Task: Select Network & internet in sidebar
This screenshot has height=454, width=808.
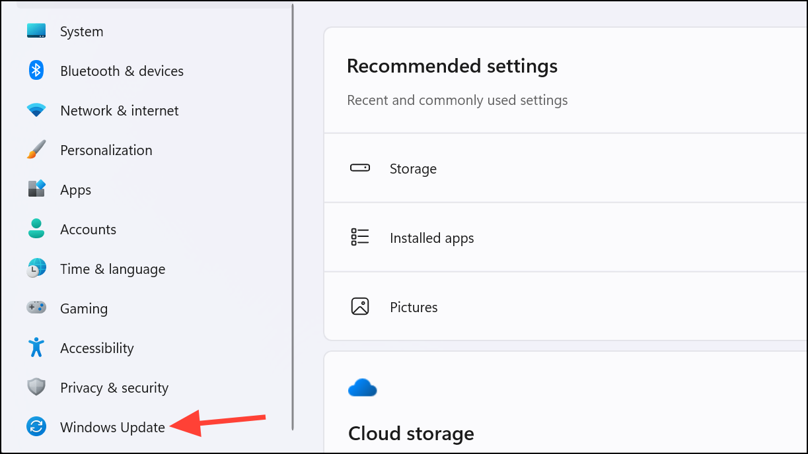Action: 119,111
